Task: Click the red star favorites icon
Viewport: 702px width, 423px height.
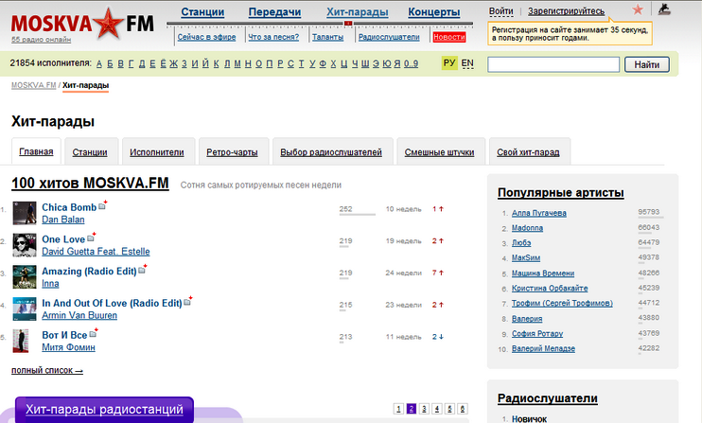Action: [638, 9]
